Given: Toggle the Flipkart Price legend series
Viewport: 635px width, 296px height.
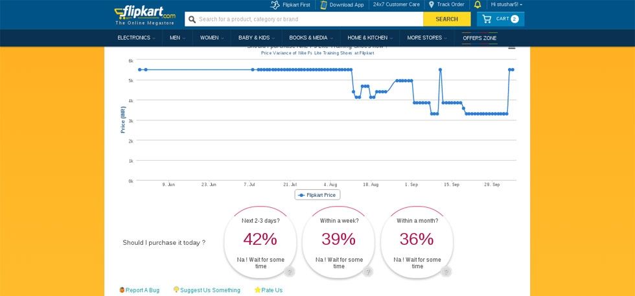Looking at the screenshot, I should [317, 194].
